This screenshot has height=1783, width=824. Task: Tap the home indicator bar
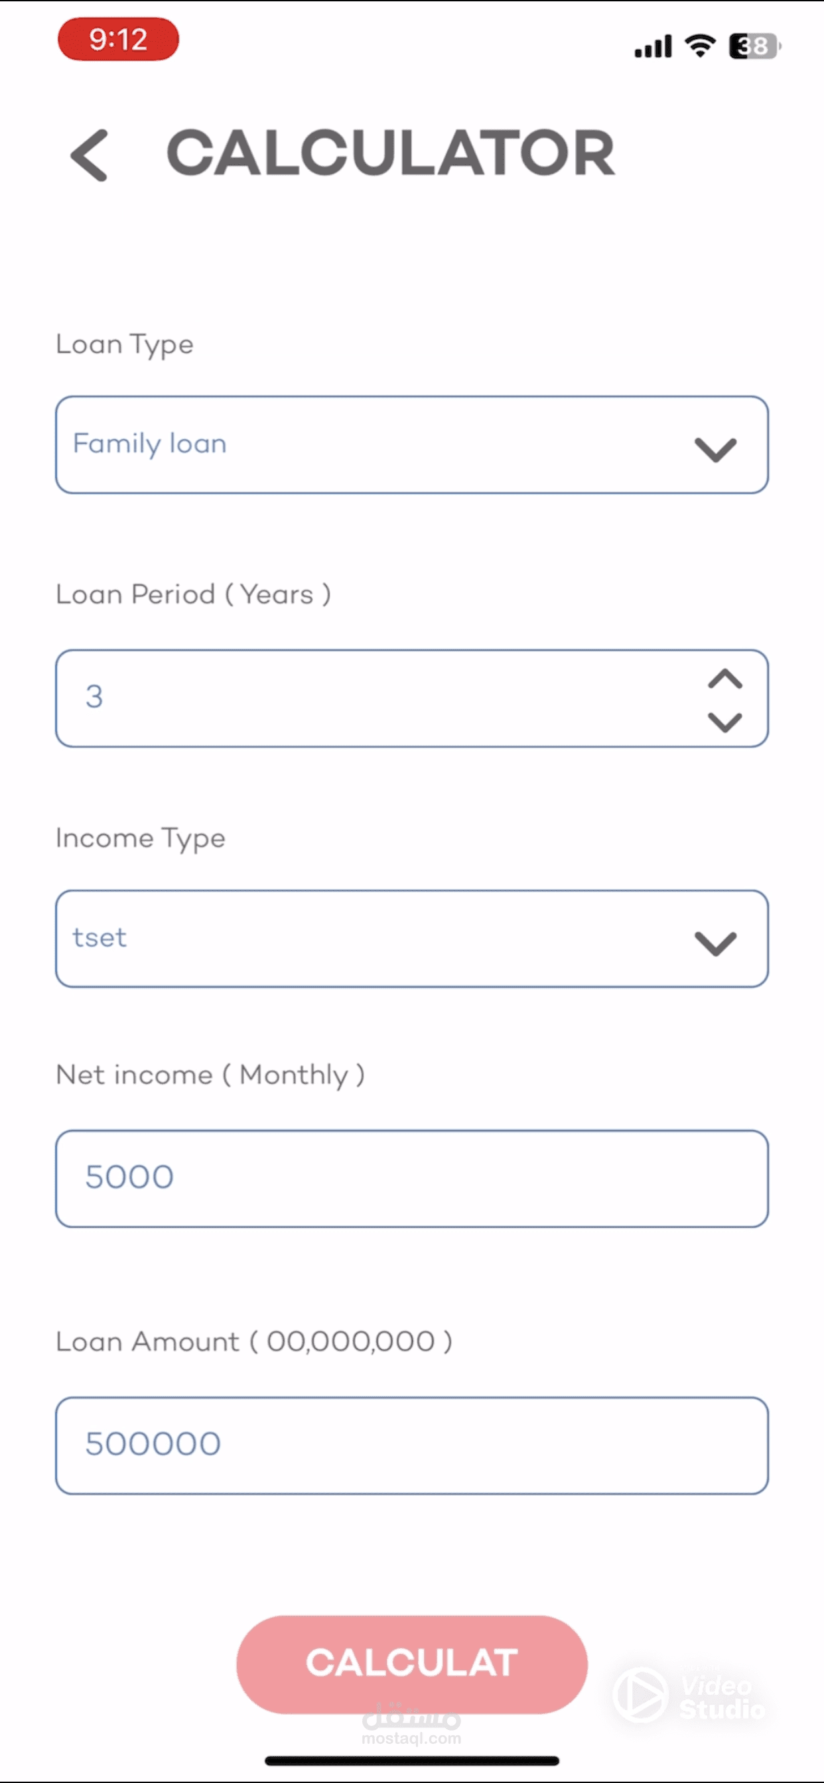[x=412, y=1761]
